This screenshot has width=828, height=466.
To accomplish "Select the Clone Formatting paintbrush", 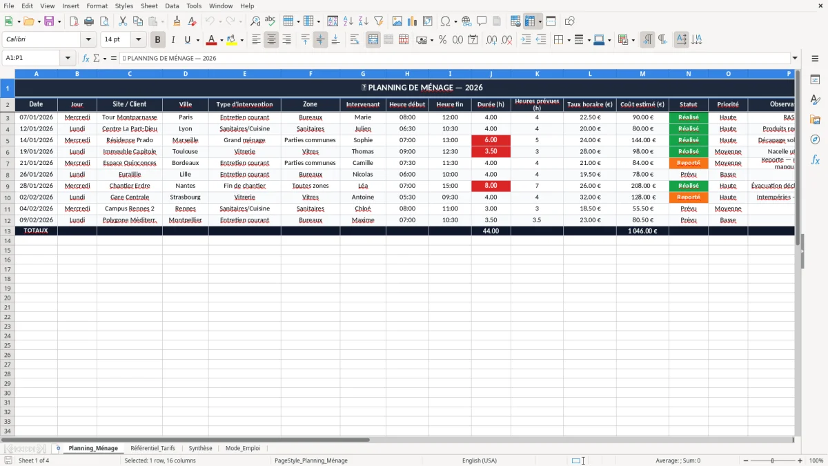I will click(177, 21).
